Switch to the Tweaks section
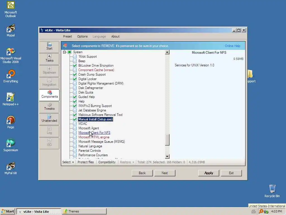 [x=49, y=107]
